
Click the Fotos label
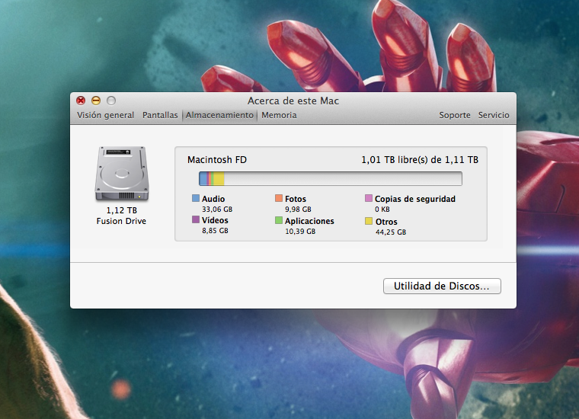[296, 199]
